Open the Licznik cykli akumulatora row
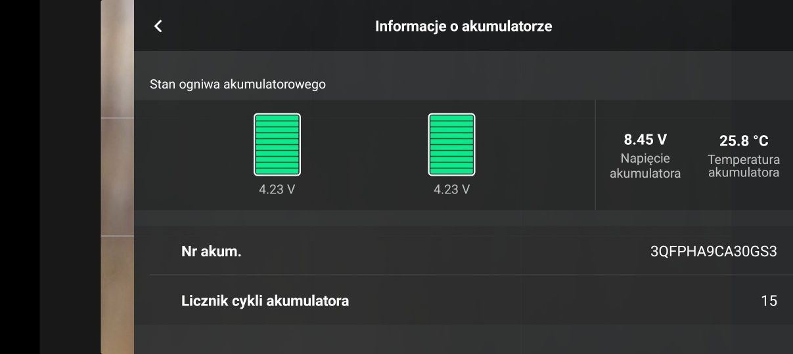793x354 pixels. pyautogui.click(x=463, y=301)
